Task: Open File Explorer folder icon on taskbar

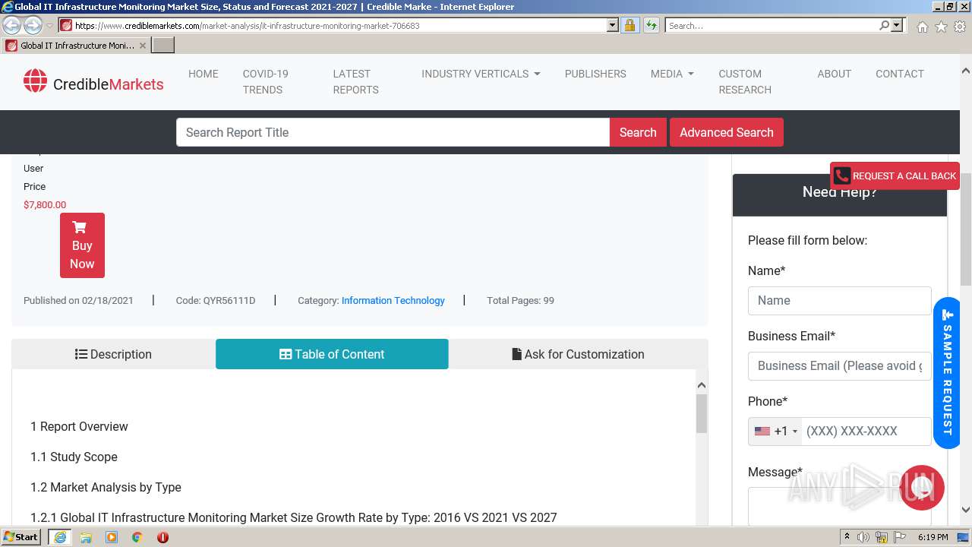Action: pos(86,537)
